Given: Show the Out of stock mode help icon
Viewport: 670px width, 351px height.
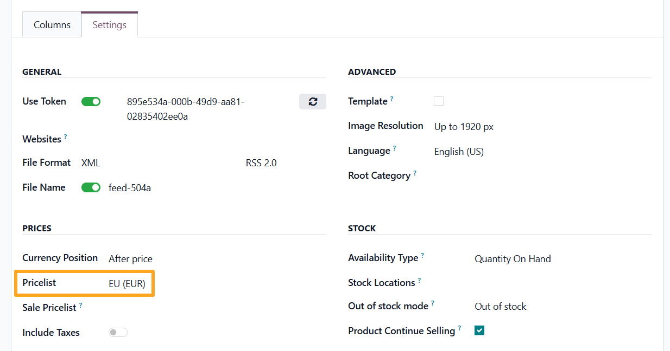Looking at the screenshot, I should [x=433, y=304].
